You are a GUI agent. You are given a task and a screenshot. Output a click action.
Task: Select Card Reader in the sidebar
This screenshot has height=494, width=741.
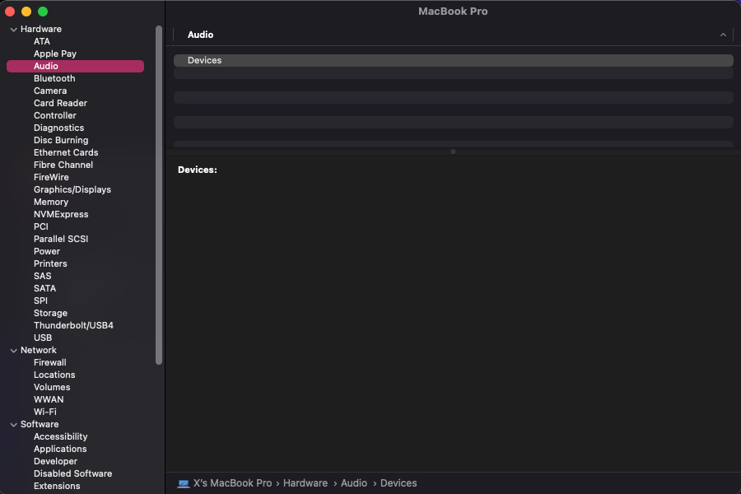(60, 103)
